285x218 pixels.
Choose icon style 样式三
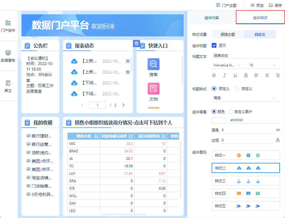246,181
